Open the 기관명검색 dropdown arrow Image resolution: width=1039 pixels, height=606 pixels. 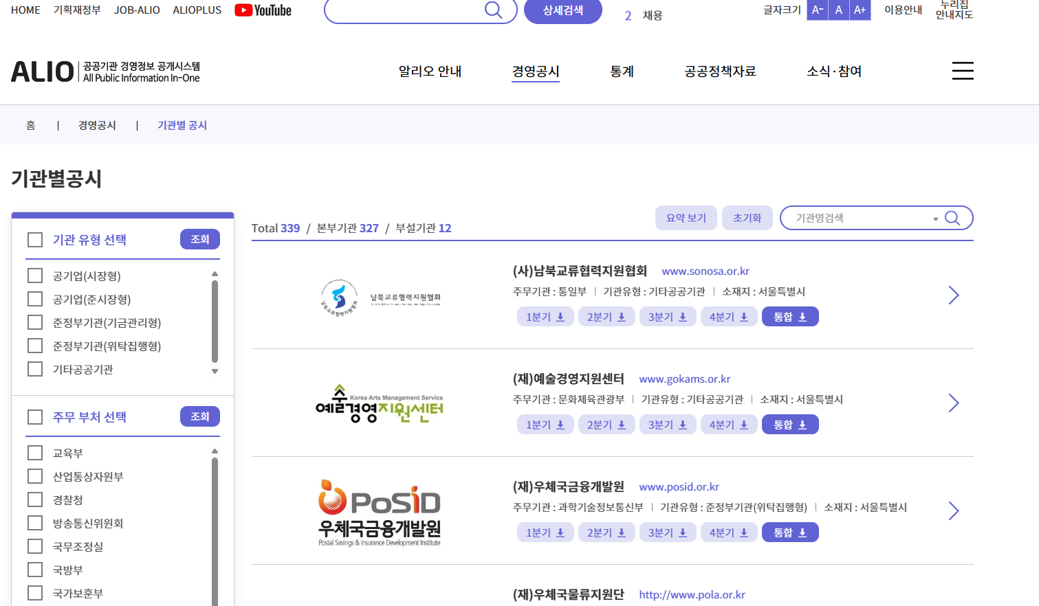tap(934, 218)
